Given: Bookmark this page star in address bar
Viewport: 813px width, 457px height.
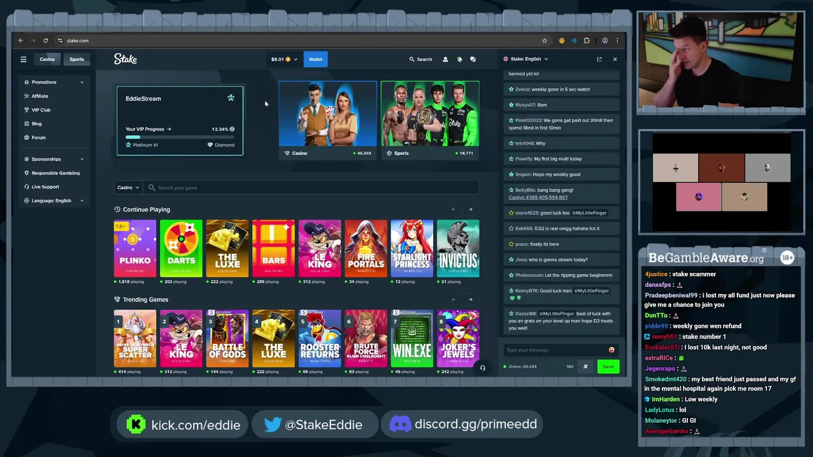Looking at the screenshot, I should tap(544, 41).
